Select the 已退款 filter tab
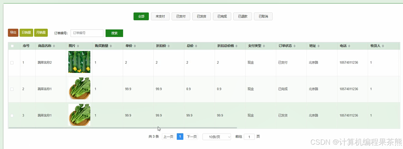The height and width of the screenshot is (149, 403). [243, 16]
